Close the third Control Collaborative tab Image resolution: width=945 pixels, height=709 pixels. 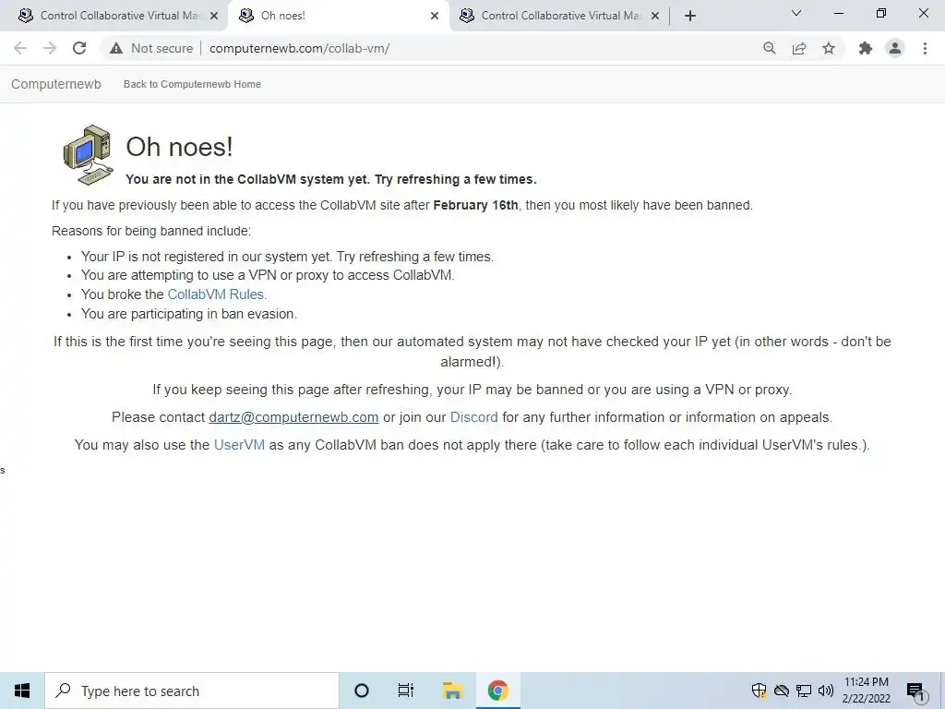point(655,17)
